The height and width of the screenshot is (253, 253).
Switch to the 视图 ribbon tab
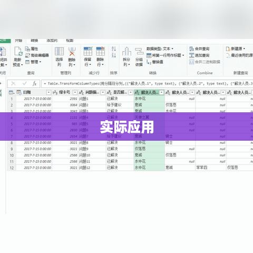pyautogui.click(x=70, y=41)
